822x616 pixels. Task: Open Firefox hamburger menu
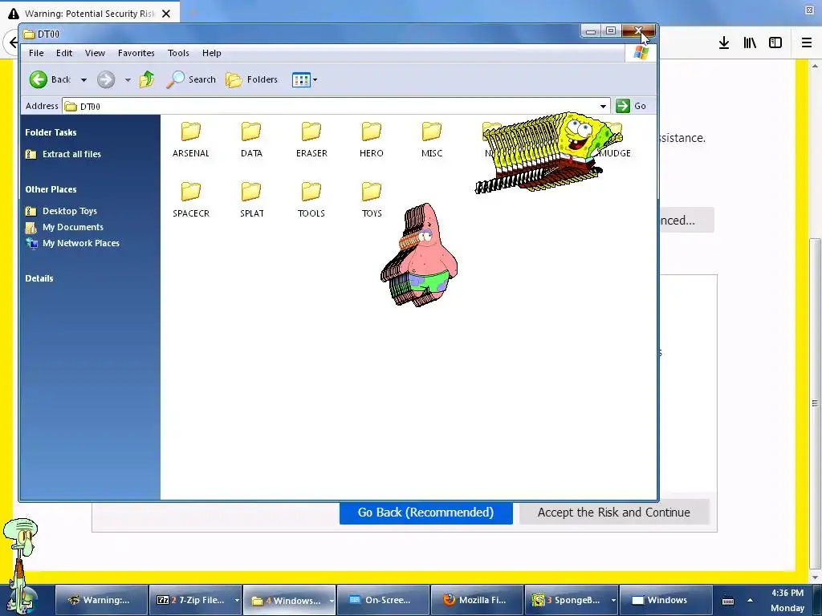pyautogui.click(x=807, y=43)
